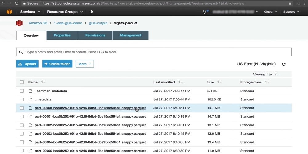The height and width of the screenshot is (154, 308).
Task: Bookmark page using the star icon
Action: tap(290, 3)
